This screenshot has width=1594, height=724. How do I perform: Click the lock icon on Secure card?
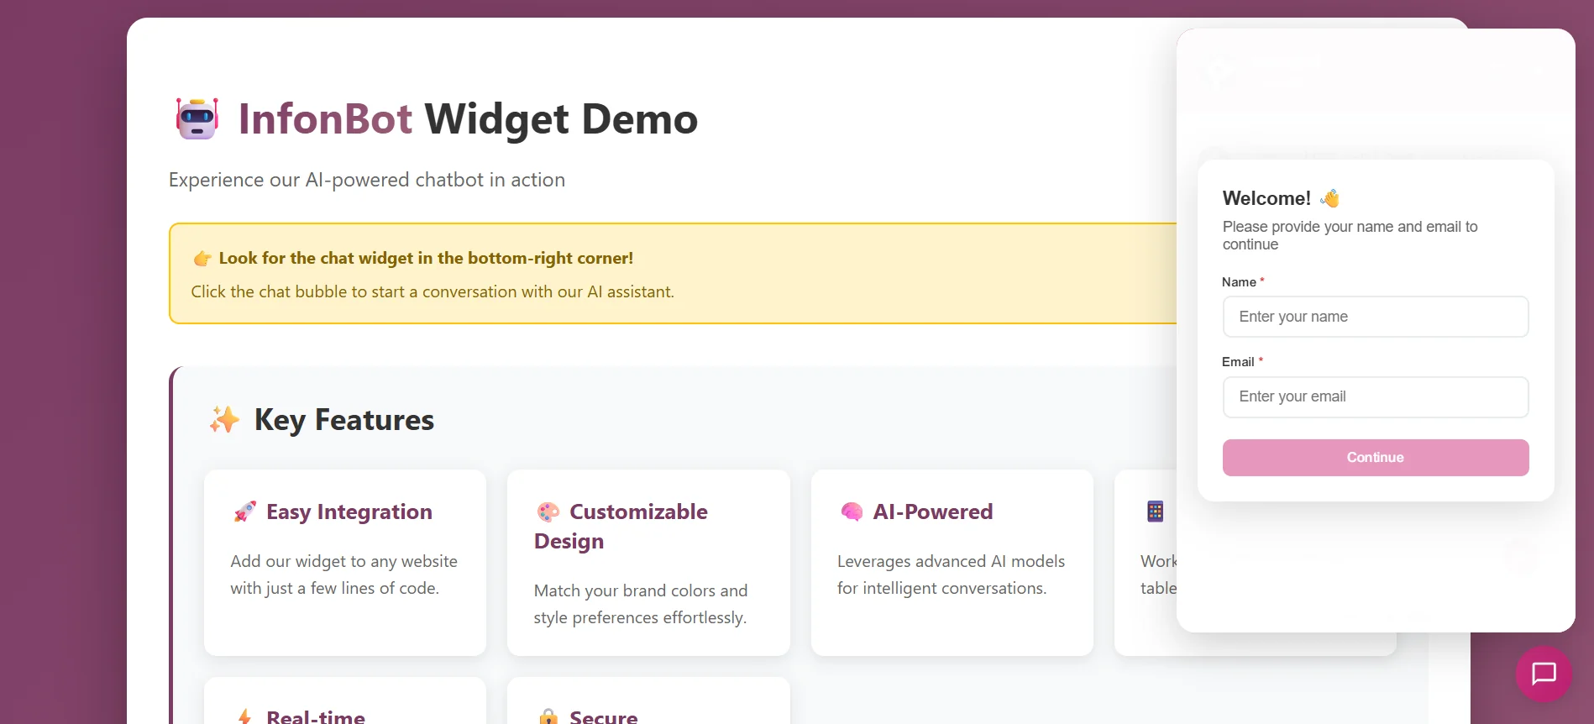pos(548,716)
